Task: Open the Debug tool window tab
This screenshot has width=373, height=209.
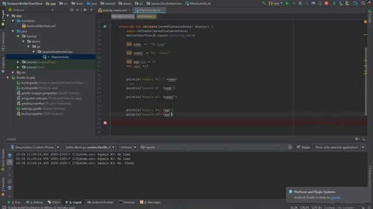Action: pos(34,203)
